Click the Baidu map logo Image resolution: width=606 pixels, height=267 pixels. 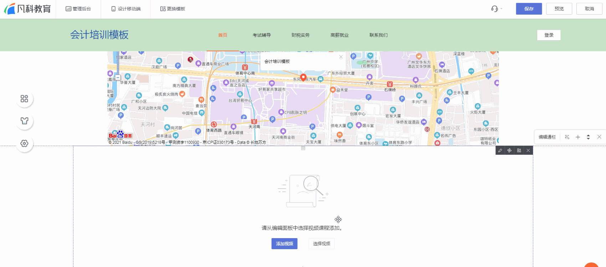point(120,135)
